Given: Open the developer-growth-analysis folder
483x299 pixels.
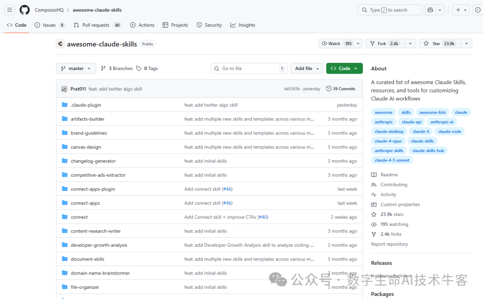Looking at the screenshot, I should tap(99, 245).
